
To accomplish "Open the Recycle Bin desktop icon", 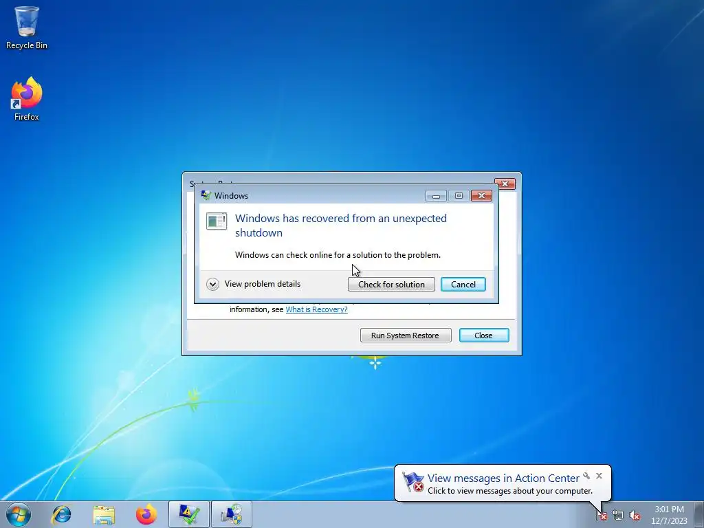I will point(27,27).
